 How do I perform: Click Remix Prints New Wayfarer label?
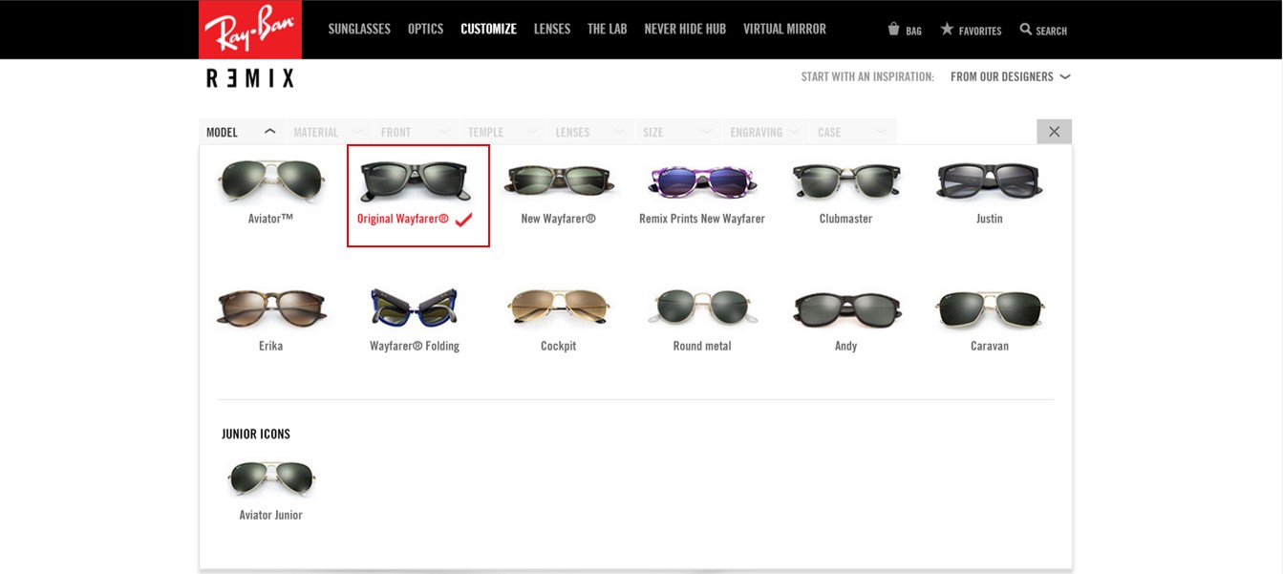[x=702, y=219]
